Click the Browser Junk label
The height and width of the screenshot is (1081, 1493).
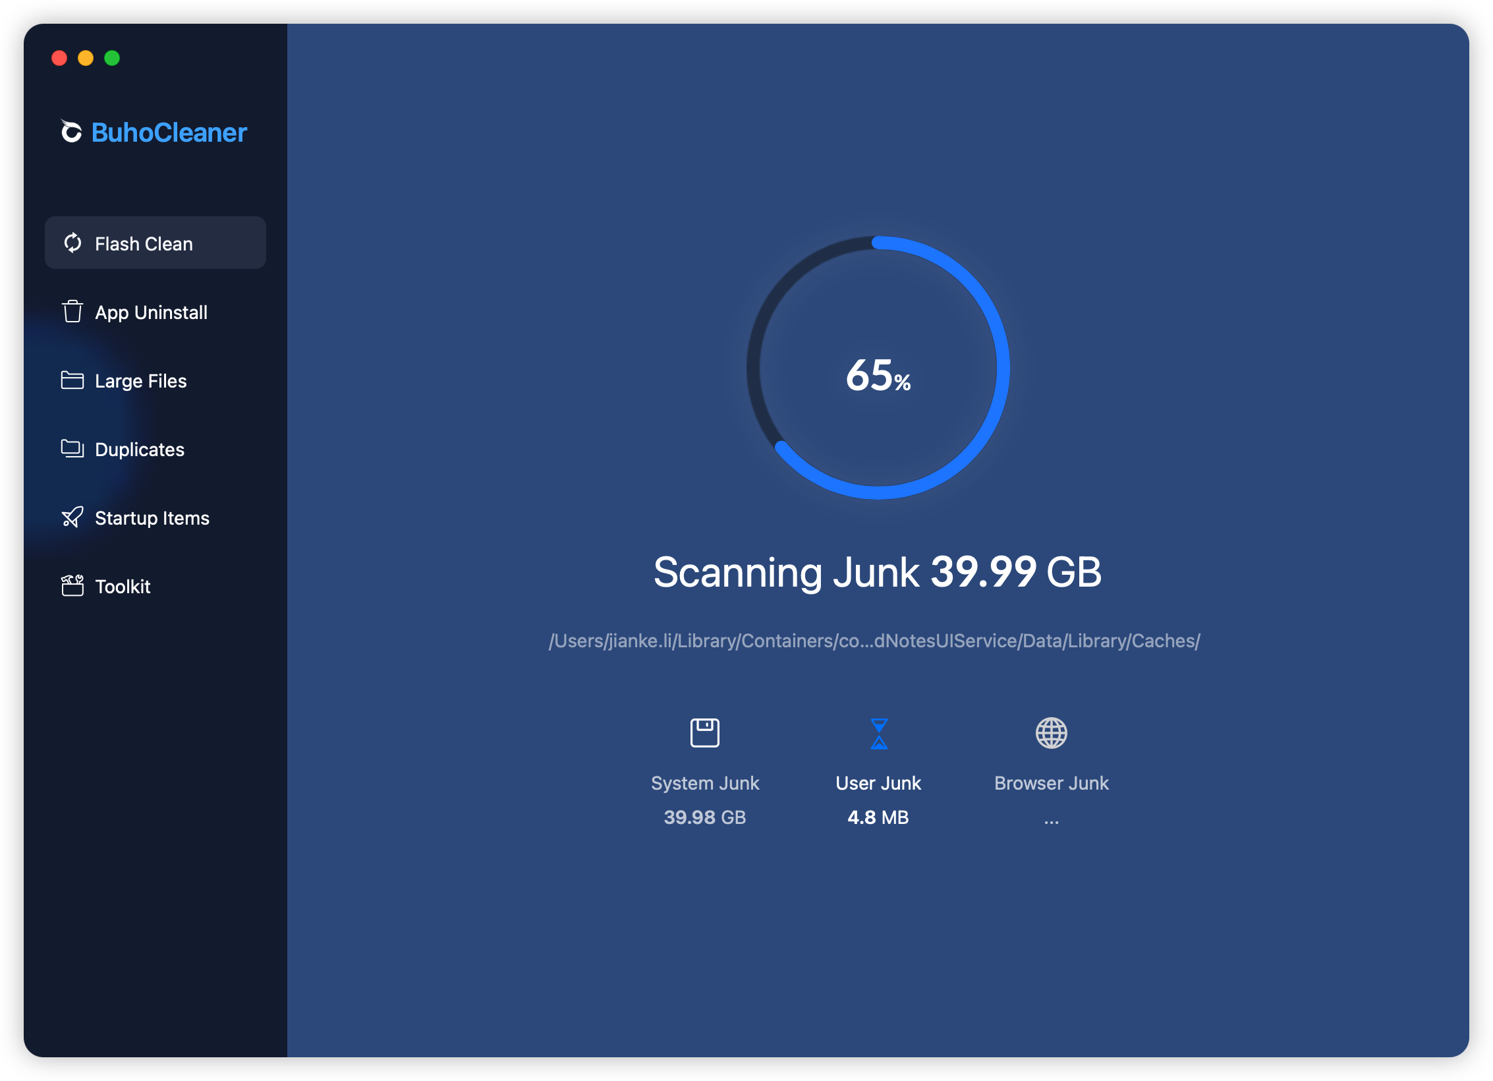coord(1052,783)
